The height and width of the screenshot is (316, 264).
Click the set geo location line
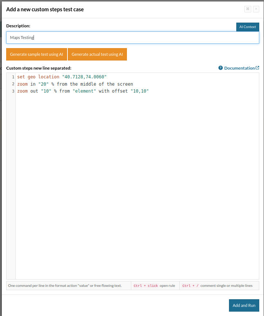click(x=62, y=77)
